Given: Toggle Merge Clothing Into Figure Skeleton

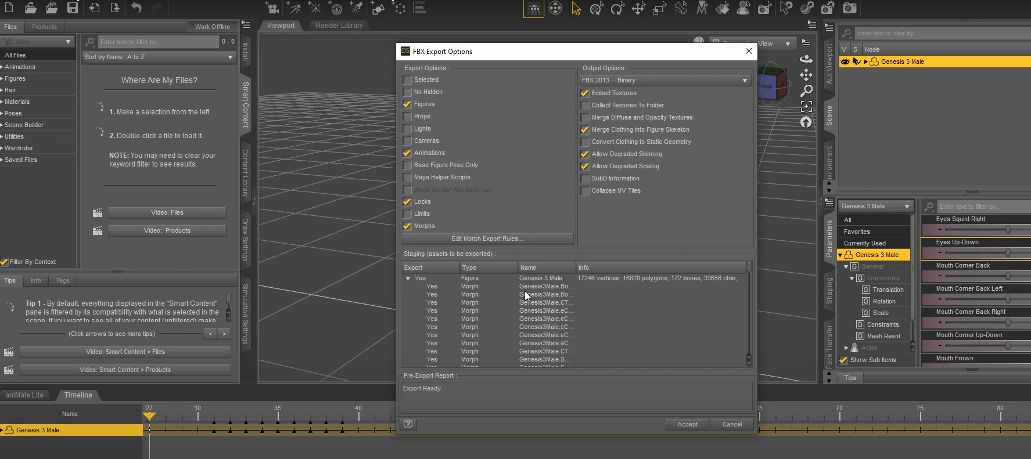Looking at the screenshot, I should tap(585, 130).
